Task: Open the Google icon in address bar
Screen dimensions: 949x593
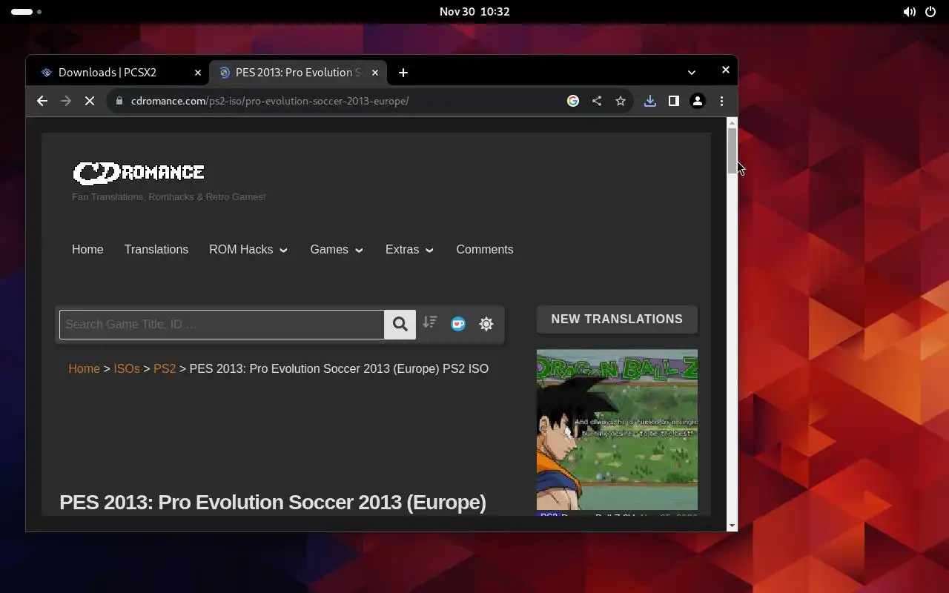Action: 573,101
